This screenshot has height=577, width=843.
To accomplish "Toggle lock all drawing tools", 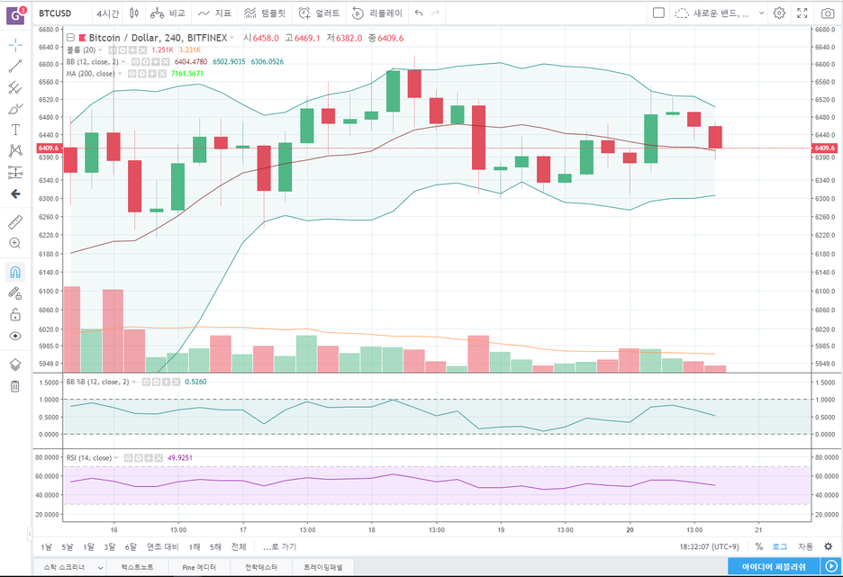I will [x=15, y=315].
